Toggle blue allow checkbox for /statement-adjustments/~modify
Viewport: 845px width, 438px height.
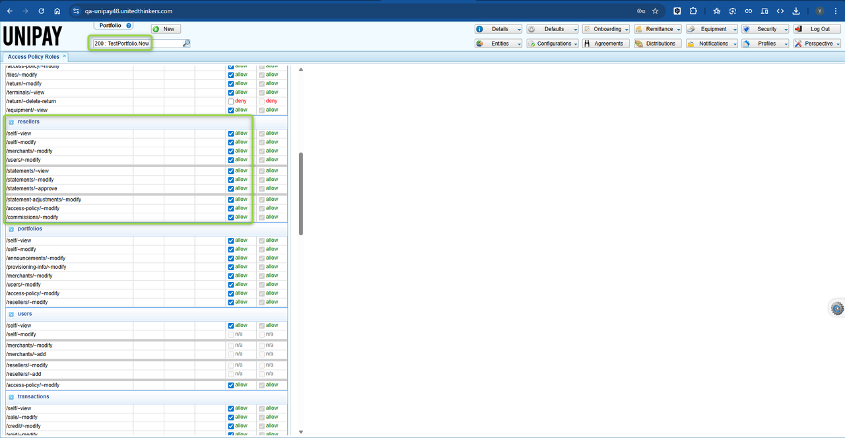[x=231, y=200]
